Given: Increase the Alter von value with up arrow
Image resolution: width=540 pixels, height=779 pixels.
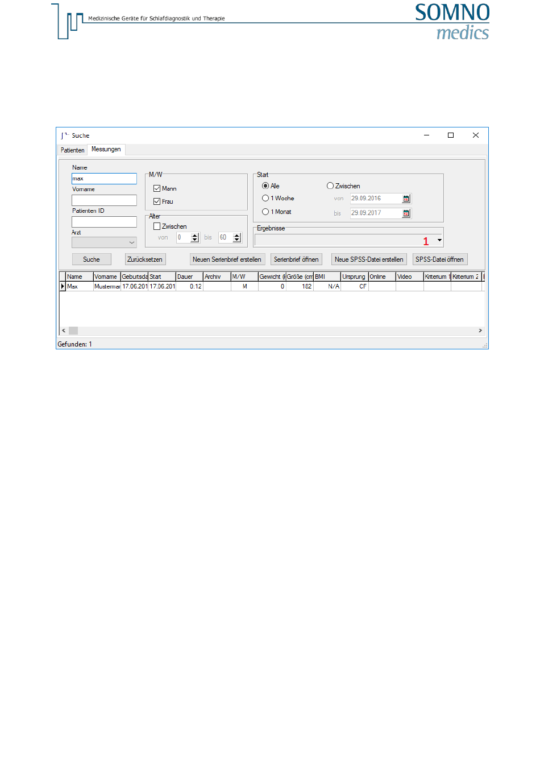Looking at the screenshot, I should (195, 236).
